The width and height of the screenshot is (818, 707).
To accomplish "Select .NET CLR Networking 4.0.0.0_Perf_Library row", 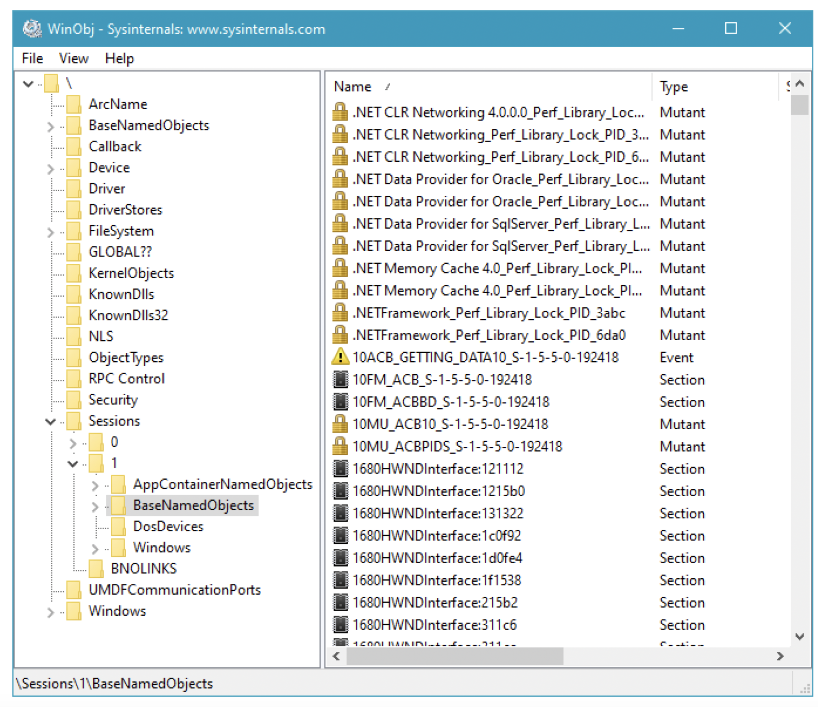I will [558, 112].
